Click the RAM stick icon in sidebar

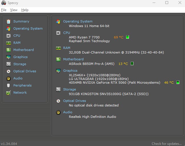tap(9, 43)
